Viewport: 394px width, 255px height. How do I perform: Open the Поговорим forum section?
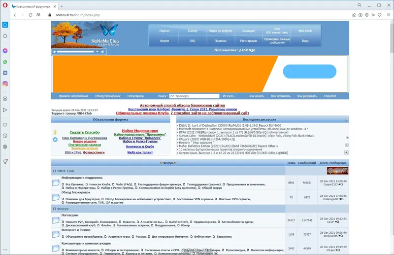click(x=70, y=215)
